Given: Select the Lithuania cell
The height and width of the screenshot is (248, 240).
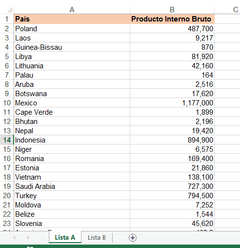Looking at the screenshot, I should (x=72, y=66).
